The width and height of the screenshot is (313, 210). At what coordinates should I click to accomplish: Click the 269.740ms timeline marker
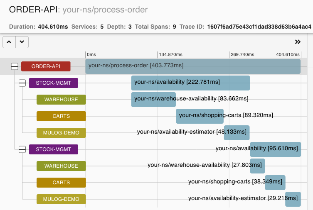242,54
